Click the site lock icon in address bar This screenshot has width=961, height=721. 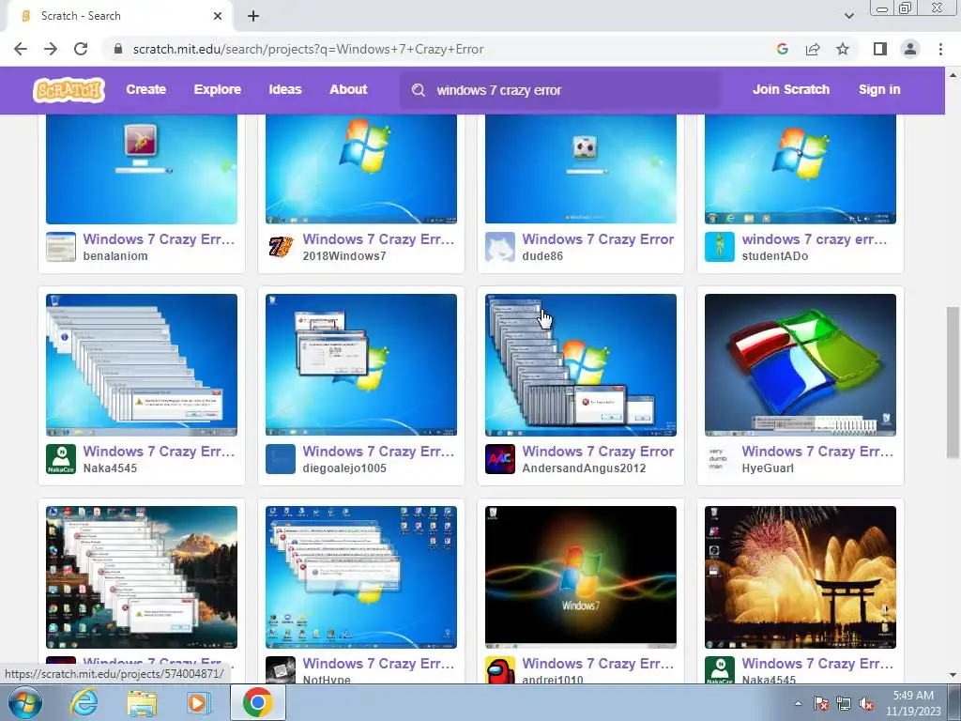pos(118,49)
